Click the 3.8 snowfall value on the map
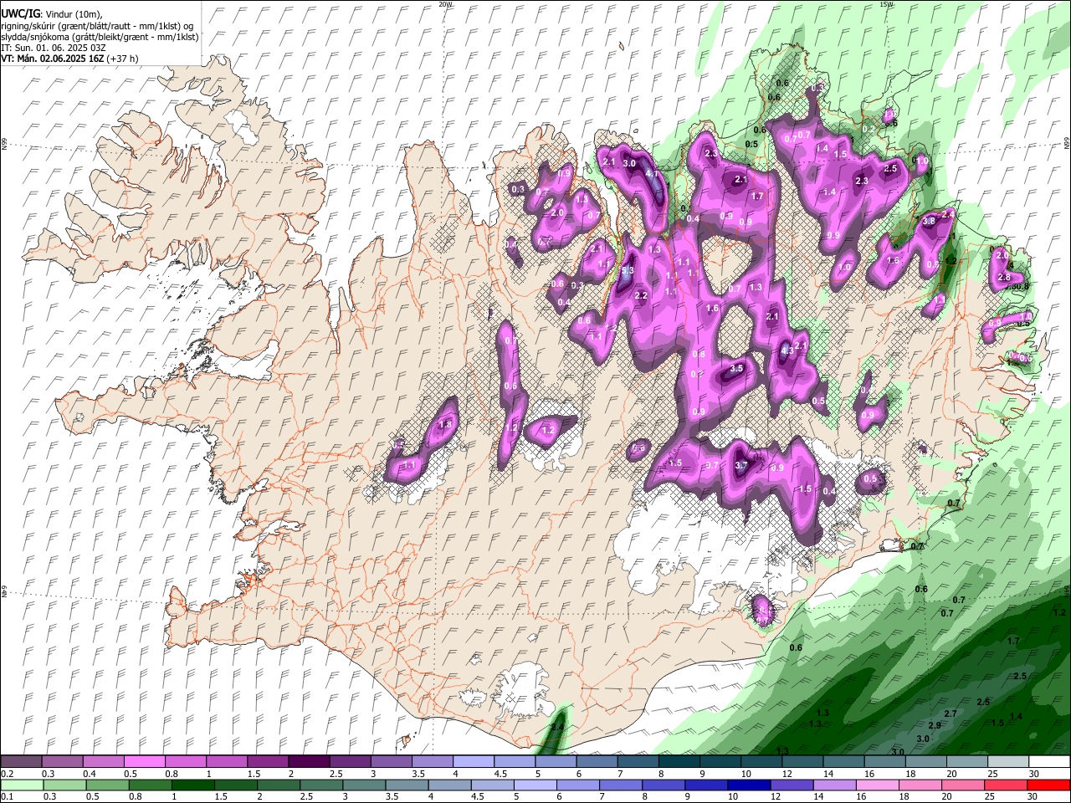Image resolution: width=1071 pixels, height=803 pixels. 928,221
